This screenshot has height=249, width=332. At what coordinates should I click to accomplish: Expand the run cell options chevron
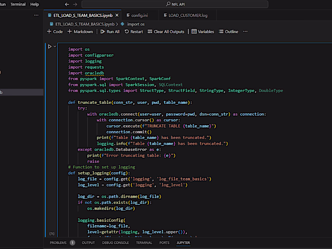[x=55, y=46]
